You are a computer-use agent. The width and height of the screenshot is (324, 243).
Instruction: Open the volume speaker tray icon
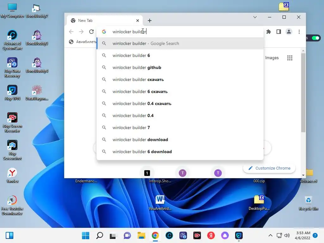(x=287, y=235)
